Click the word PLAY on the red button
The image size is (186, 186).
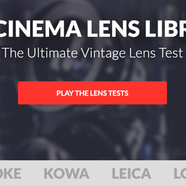[x=65, y=93]
